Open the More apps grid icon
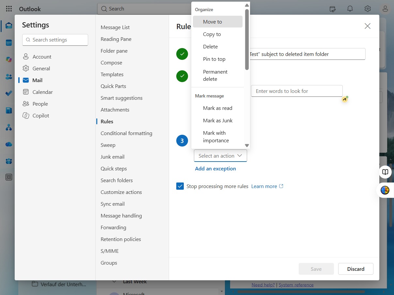Viewport: 394px width, 295px height. (x=9, y=177)
